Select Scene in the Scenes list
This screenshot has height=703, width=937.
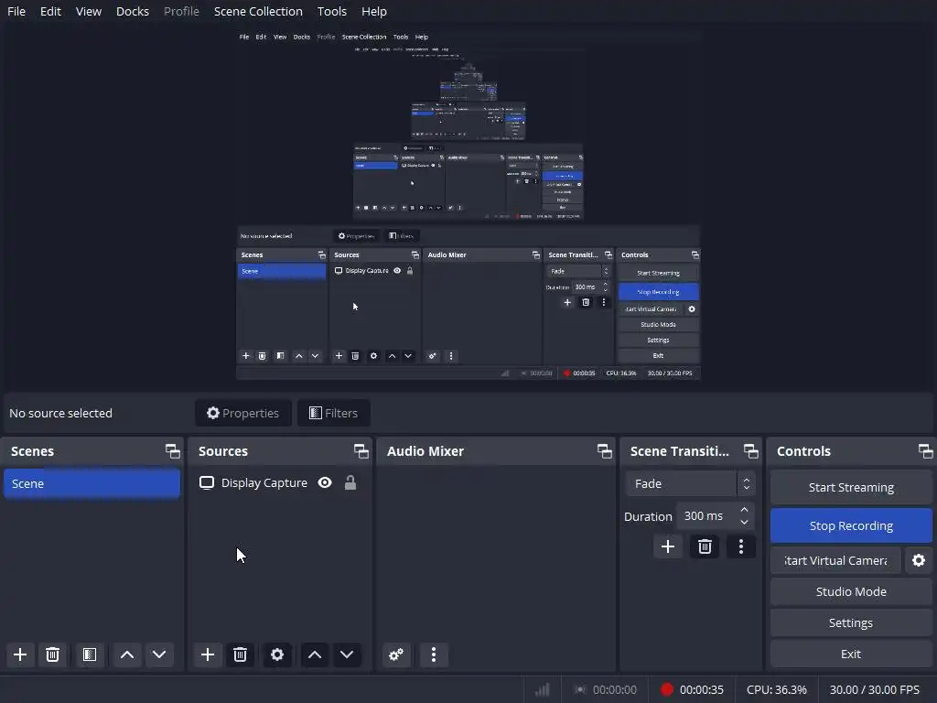pos(92,483)
